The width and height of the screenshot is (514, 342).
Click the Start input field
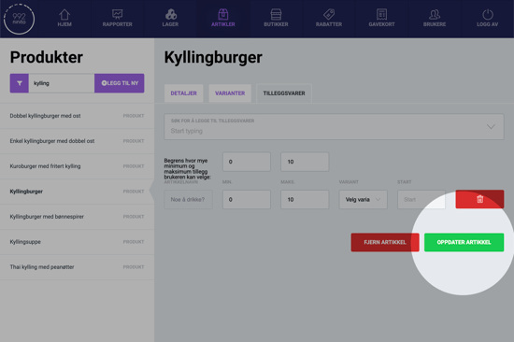421,199
